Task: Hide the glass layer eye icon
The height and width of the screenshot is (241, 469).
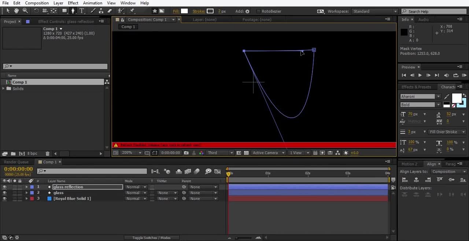Action: (x=4, y=193)
